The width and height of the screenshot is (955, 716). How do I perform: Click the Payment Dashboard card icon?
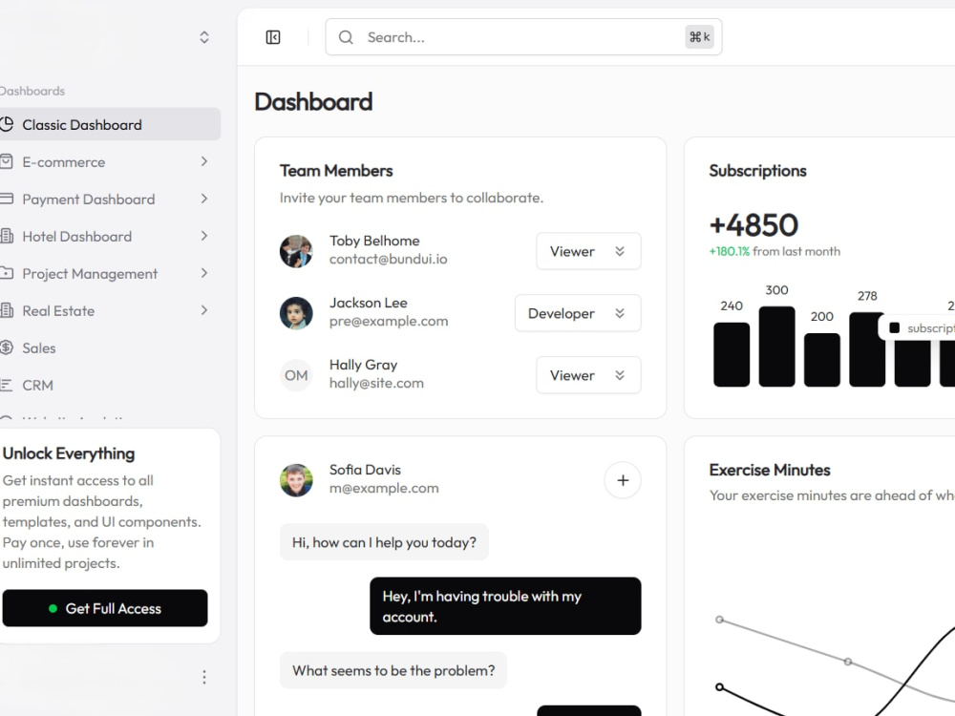click(x=6, y=200)
